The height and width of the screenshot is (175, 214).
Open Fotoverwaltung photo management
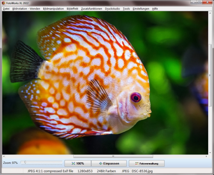(146, 164)
